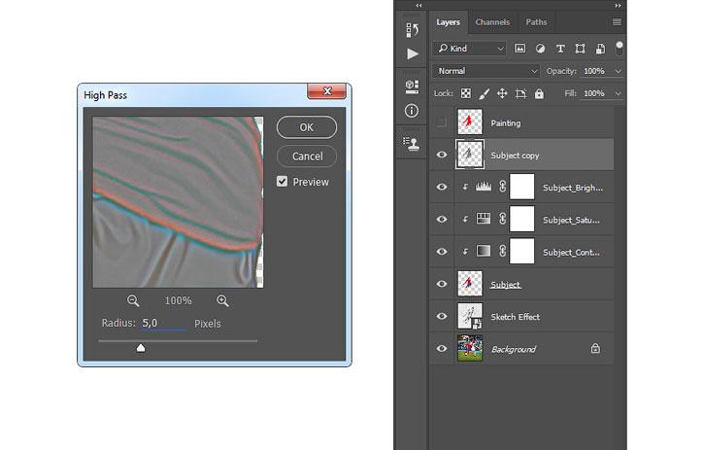The image size is (704, 450).
Task: Open the Actions panel play icon
Action: click(x=412, y=54)
